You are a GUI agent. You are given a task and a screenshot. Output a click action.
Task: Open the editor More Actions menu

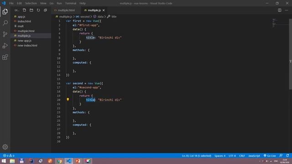(287, 10)
